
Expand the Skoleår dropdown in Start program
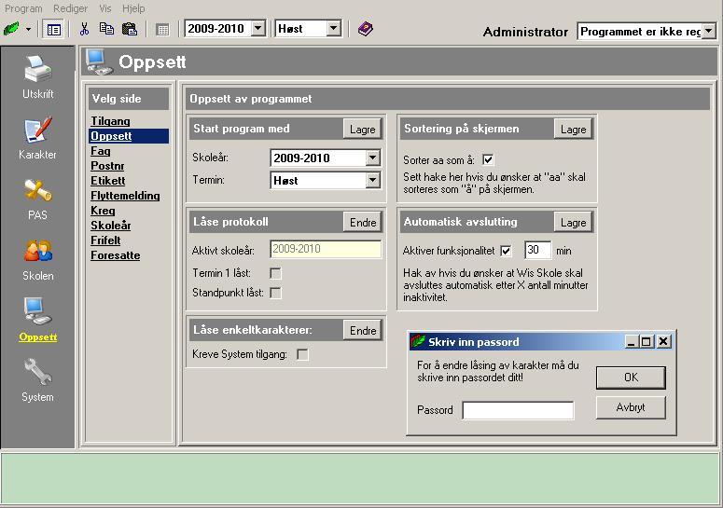[373, 158]
